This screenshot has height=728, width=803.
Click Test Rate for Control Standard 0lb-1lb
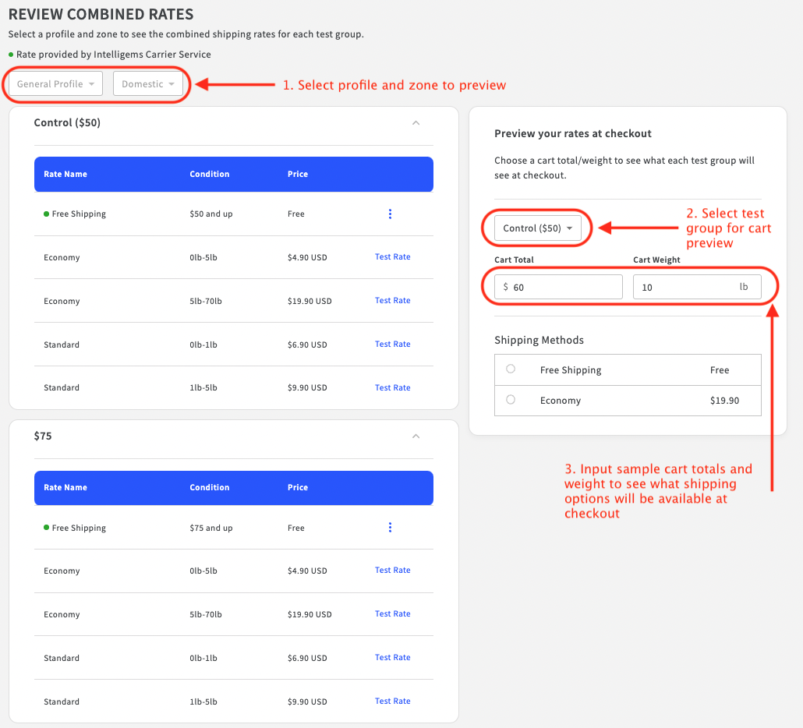pos(392,345)
